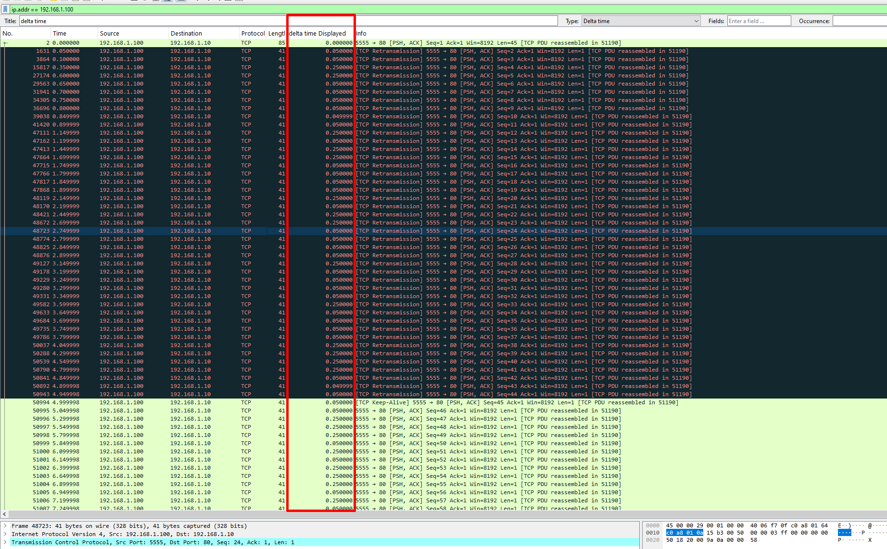Click the display filter ip.addr field
887x549 pixels.
coord(433,9)
